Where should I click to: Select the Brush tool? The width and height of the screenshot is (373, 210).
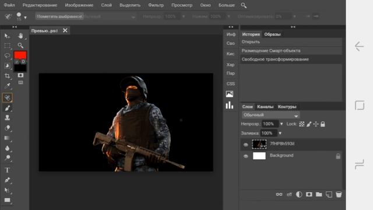click(x=7, y=108)
